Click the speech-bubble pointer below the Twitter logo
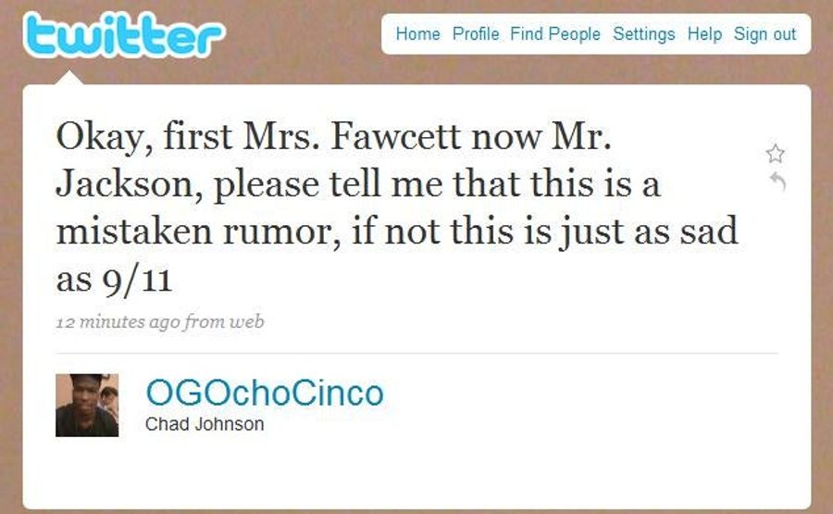Image resolution: width=833 pixels, height=514 pixels. coord(69,78)
